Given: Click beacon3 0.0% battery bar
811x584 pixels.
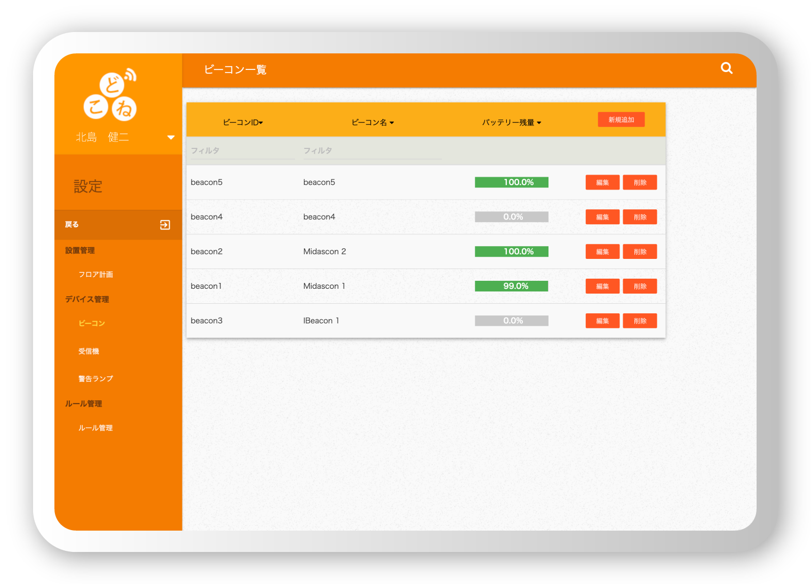Looking at the screenshot, I should (512, 321).
